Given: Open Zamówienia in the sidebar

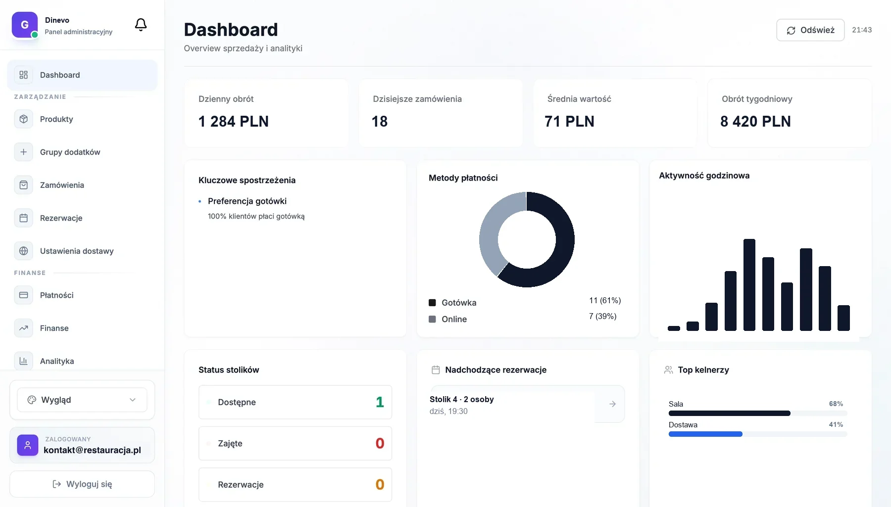Looking at the screenshot, I should [x=82, y=185].
